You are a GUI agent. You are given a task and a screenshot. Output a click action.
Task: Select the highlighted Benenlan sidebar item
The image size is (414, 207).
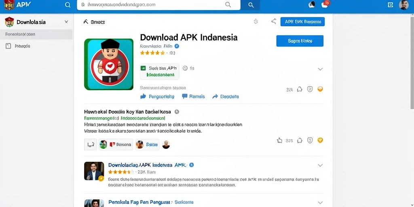(36, 34)
